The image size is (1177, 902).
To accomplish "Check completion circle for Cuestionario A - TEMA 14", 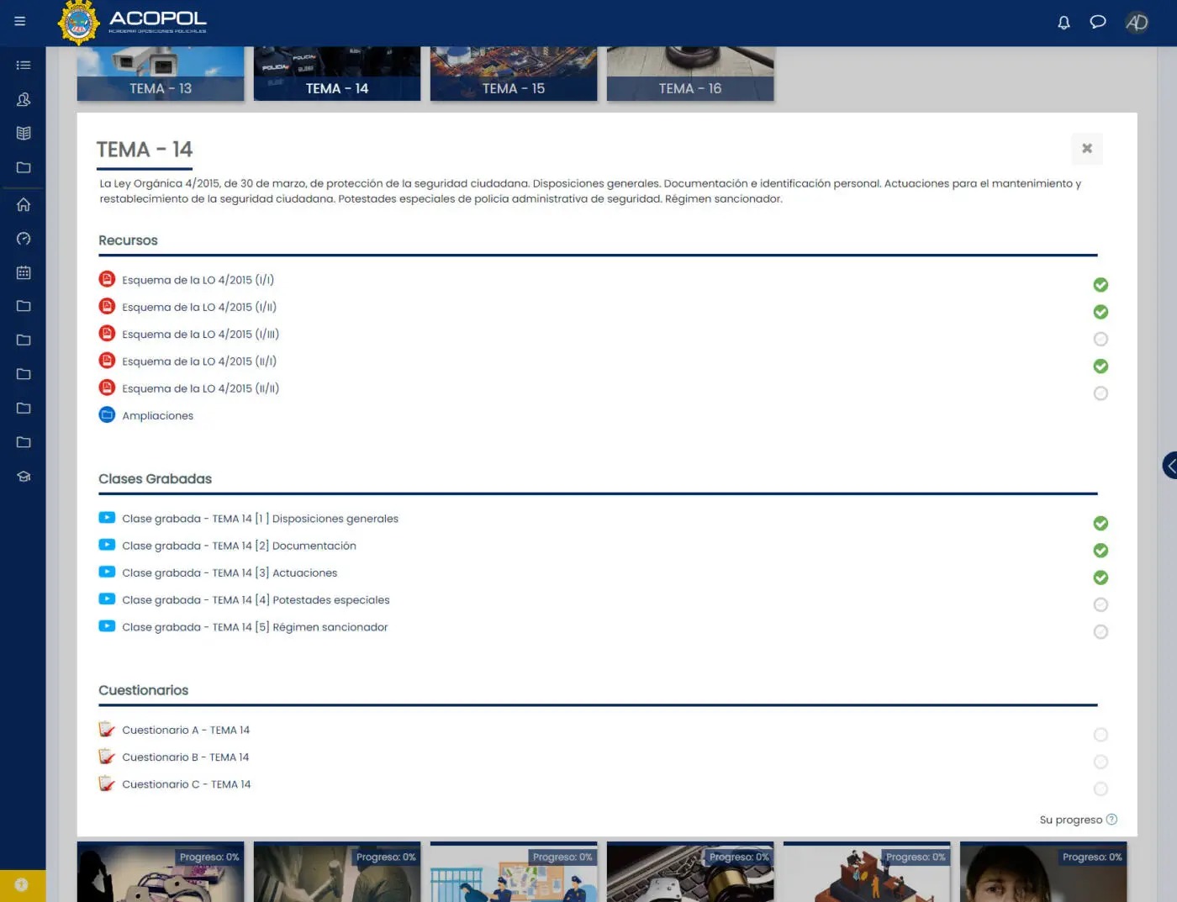I will coord(1100,734).
